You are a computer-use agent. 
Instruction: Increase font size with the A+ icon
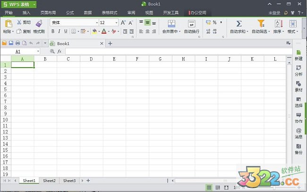pyautogui.click(x=123, y=23)
